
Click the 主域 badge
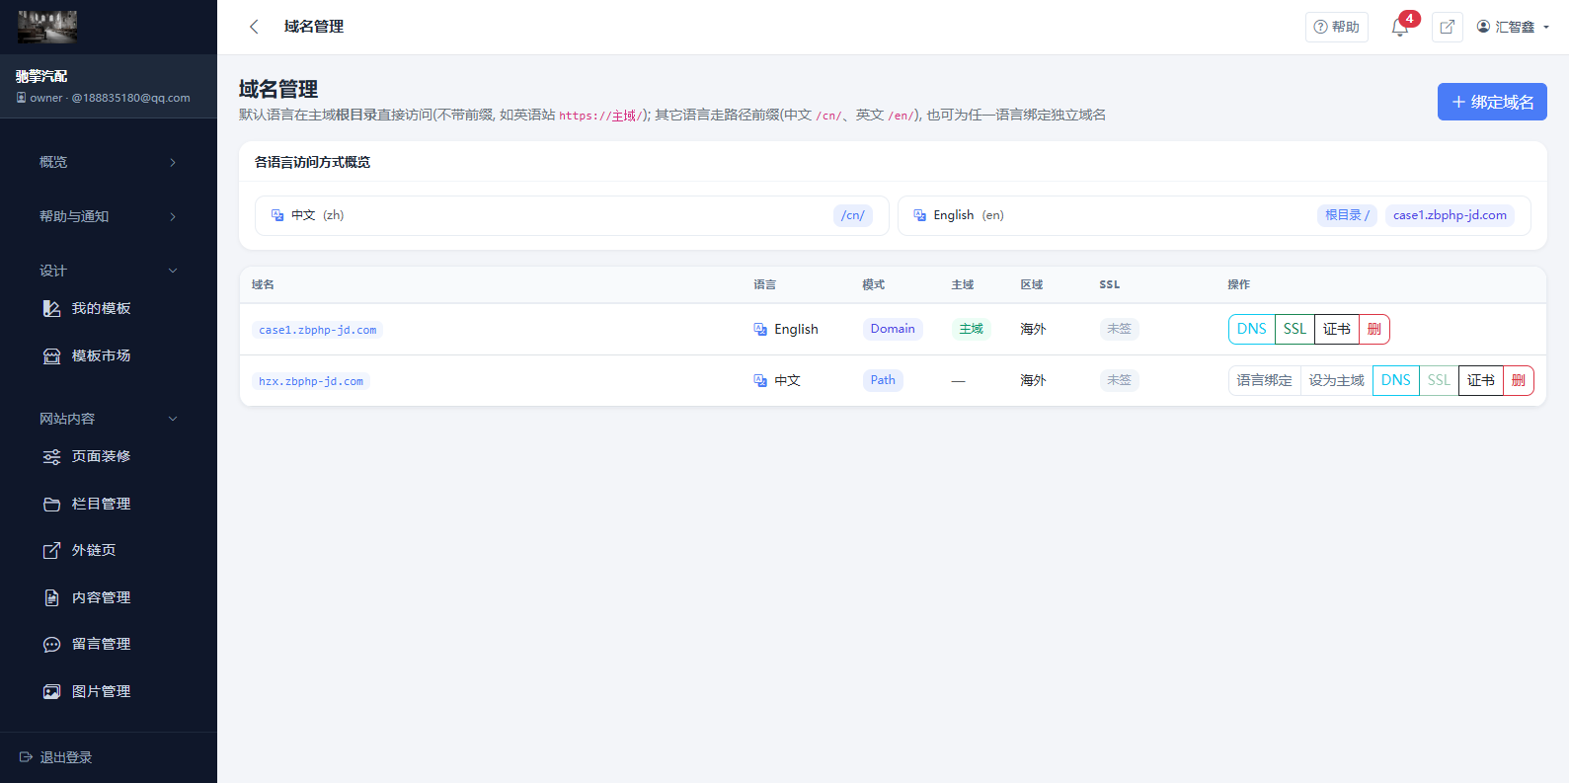coord(972,329)
